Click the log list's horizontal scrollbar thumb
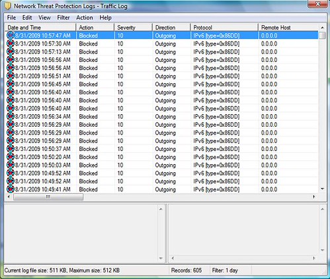 pos(48,197)
